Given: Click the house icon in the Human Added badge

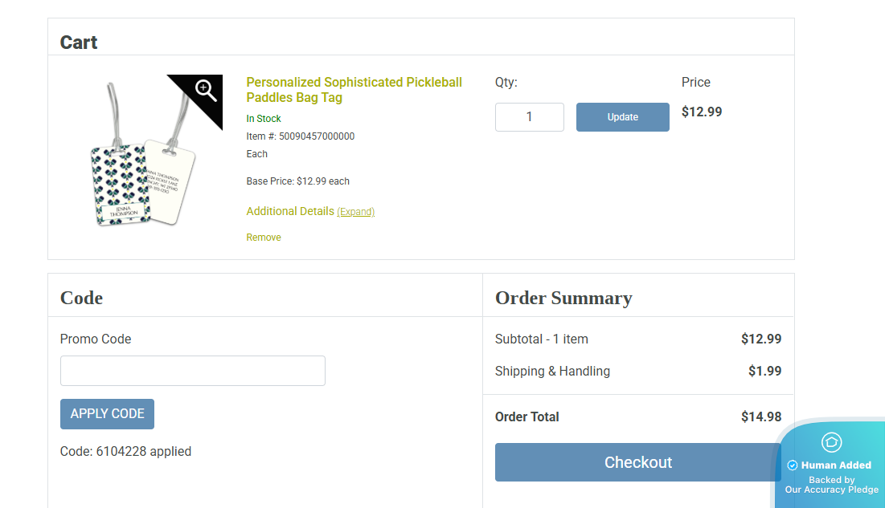Looking at the screenshot, I should (831, 442).
